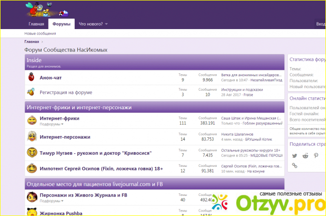The width and height of the screenshot is (326, 216).
Task: Expand Подфорумы under Персонажи из Живого Журнала
Action: pos(52,200)
